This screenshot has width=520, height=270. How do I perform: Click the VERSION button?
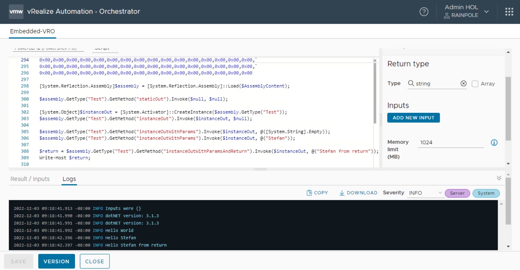pos(57,261)
